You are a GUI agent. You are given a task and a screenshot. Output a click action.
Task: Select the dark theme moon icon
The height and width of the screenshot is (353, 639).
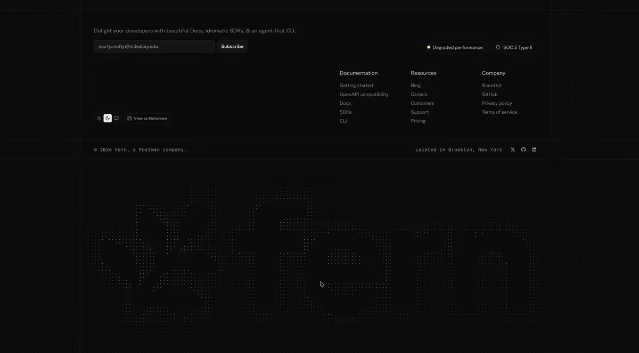(x=108, y=119)
